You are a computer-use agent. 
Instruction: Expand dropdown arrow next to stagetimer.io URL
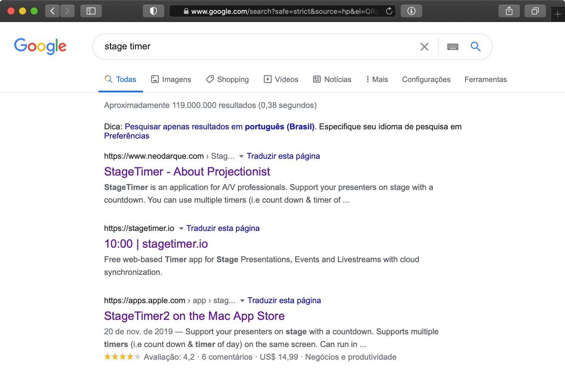[181, 229]
